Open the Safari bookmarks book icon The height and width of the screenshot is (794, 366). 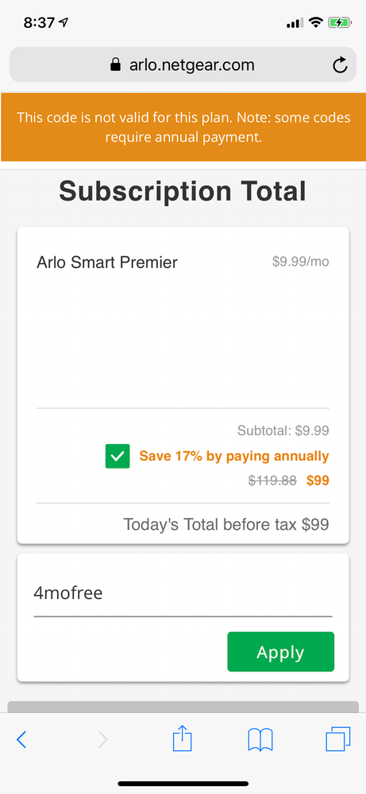coord(260,740)
